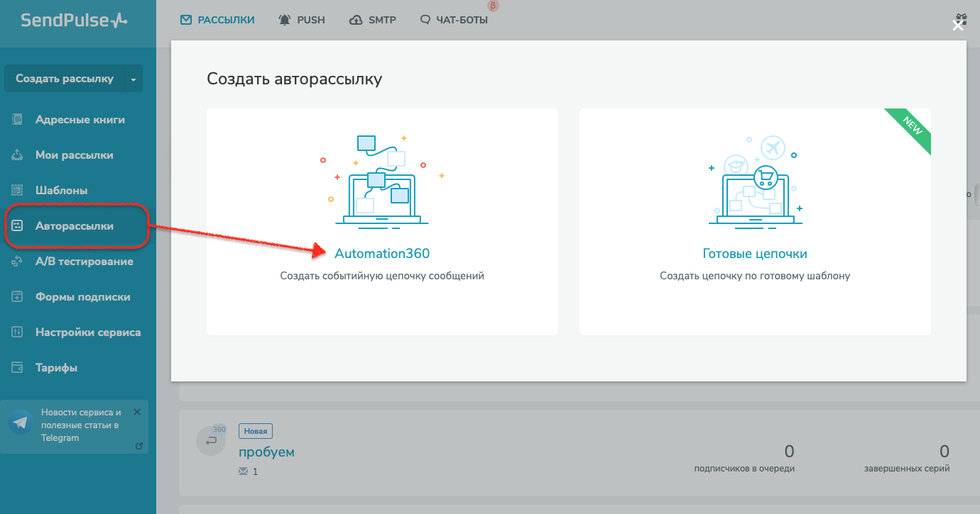The width and height of the screenshot is (980, 514).
Task: Go to the ЧАТ-БОТЫ tab
Action: coord(462,20)
